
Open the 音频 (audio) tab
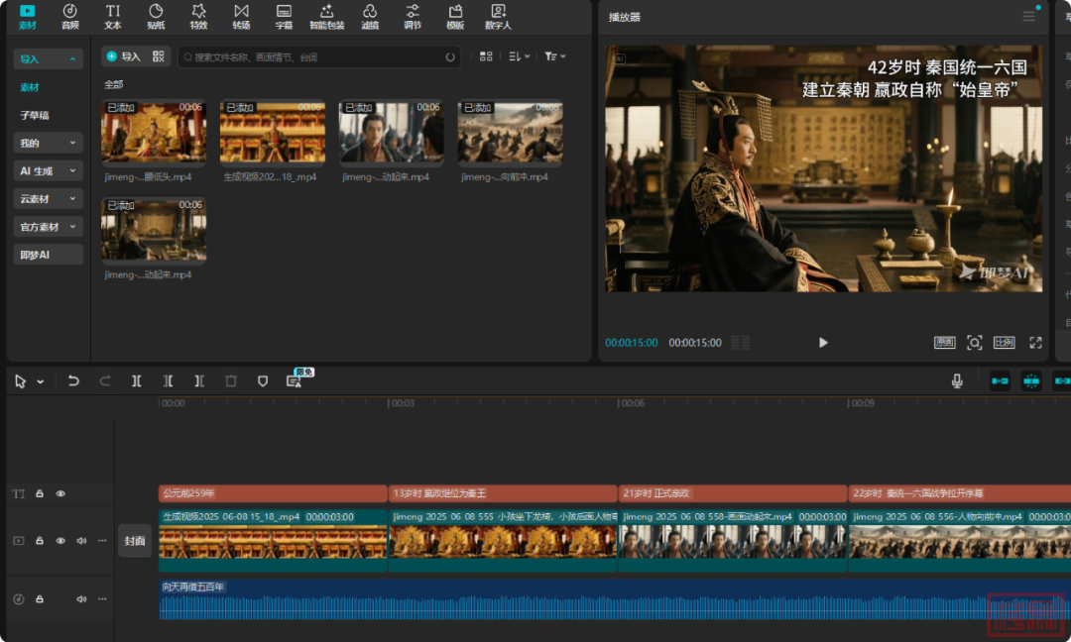[69, 17]
